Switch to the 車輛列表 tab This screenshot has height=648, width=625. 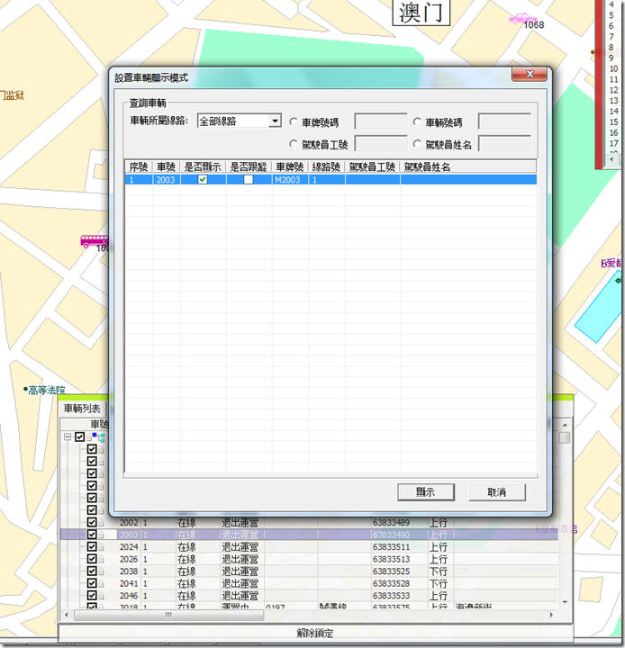pyautogui.click(x=82, y=409)
